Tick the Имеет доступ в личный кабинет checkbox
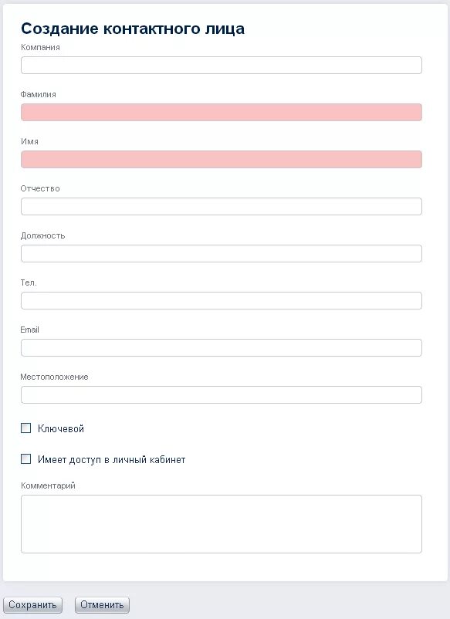The height and width of the screenshot is (619, 450). pyautogui.click(x=25, y=458)
